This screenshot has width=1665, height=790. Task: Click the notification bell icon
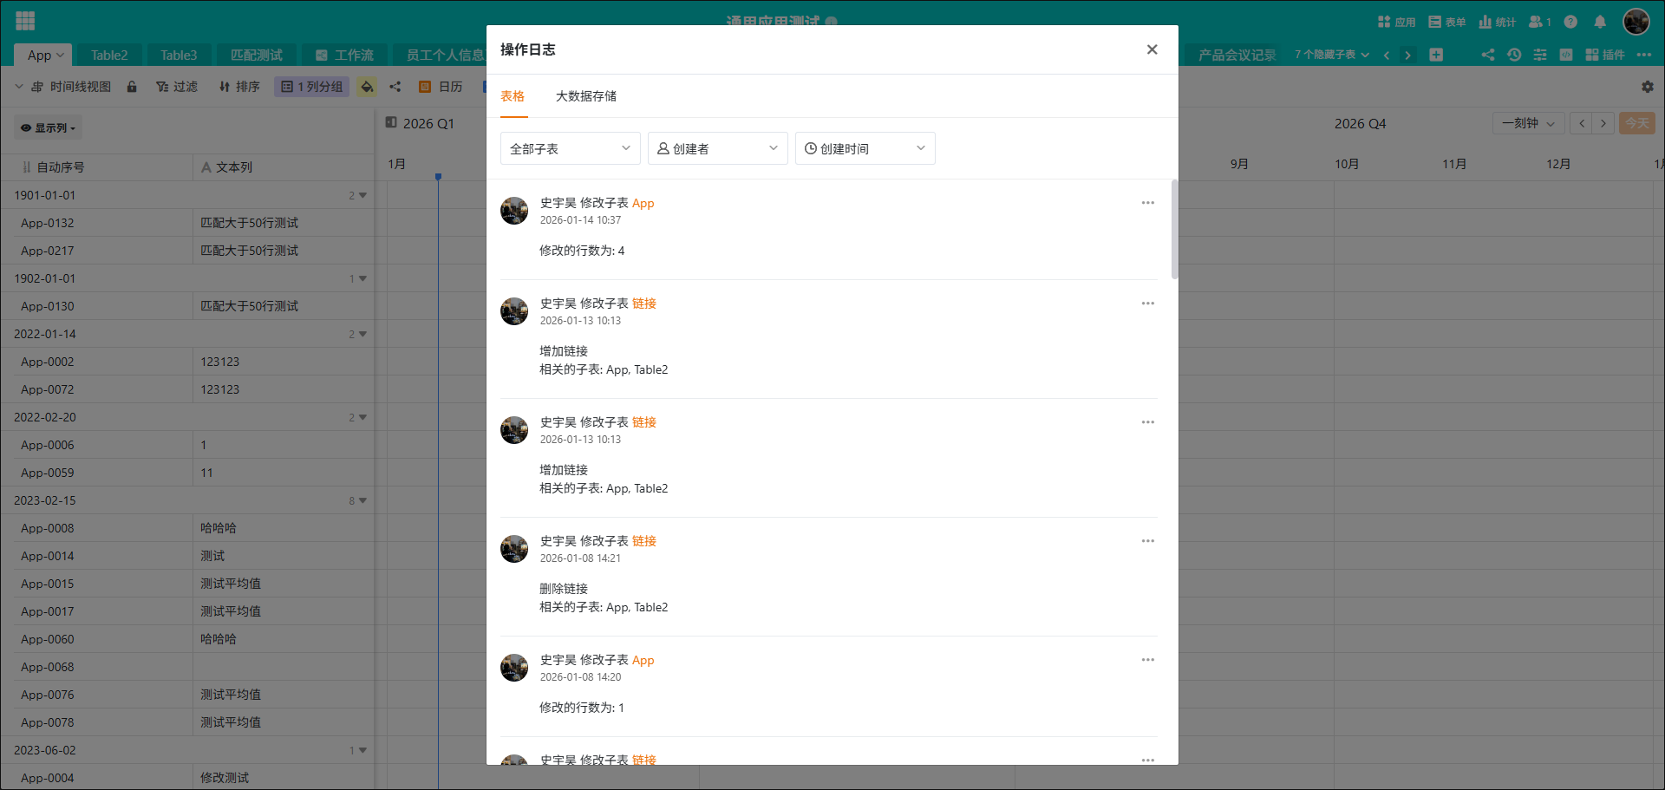[x=1600, y=22]
